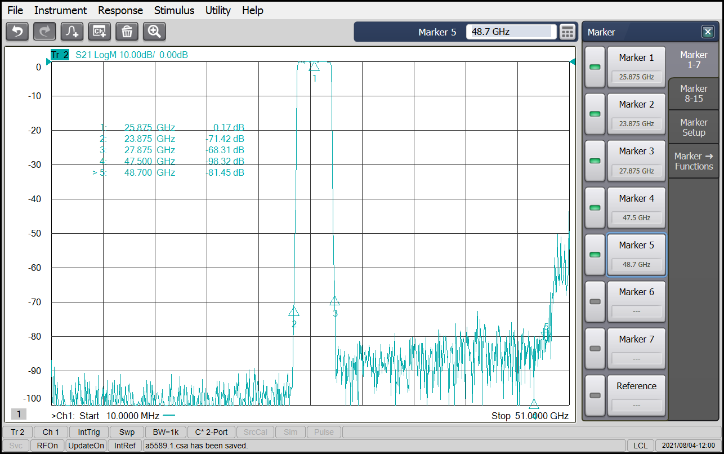Click the channel window toolbar icon

point(100,32)
